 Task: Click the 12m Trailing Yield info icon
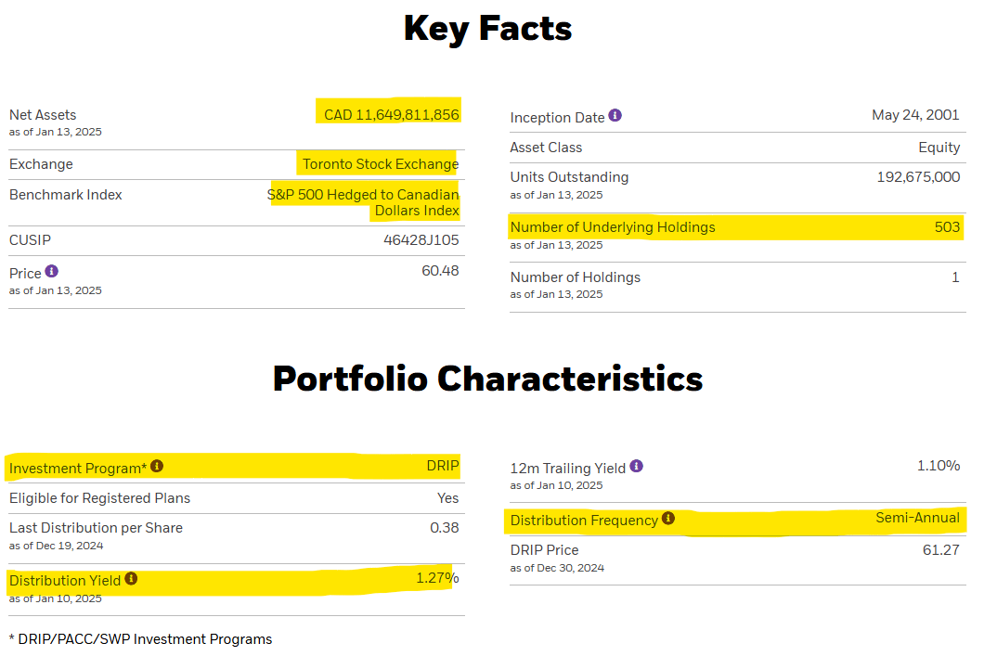coord(636,466)
